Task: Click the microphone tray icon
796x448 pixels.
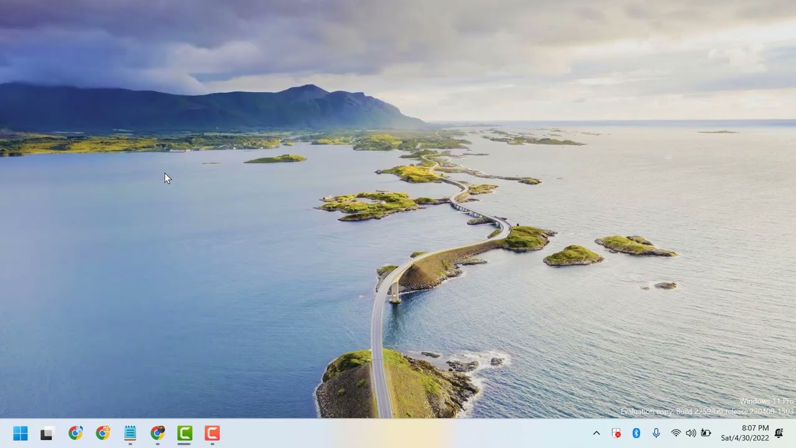Action: point(656,433)
